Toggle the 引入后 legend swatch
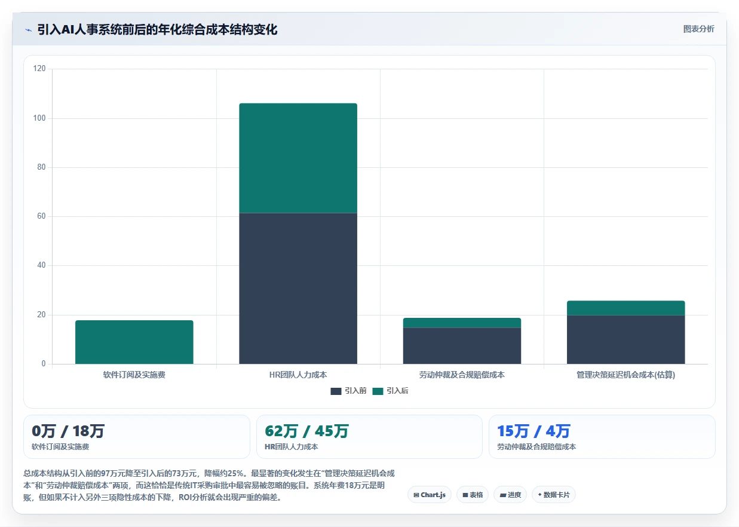The height and width of the screenshot is (527, 739). click(x=378, y=391)
